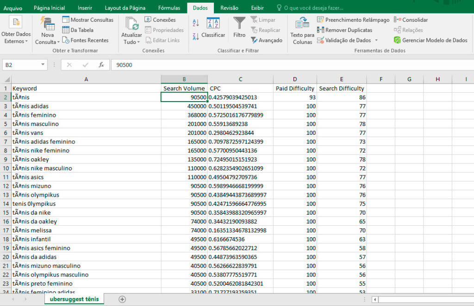Click the Mostrar Consultas button

[87, 19]
